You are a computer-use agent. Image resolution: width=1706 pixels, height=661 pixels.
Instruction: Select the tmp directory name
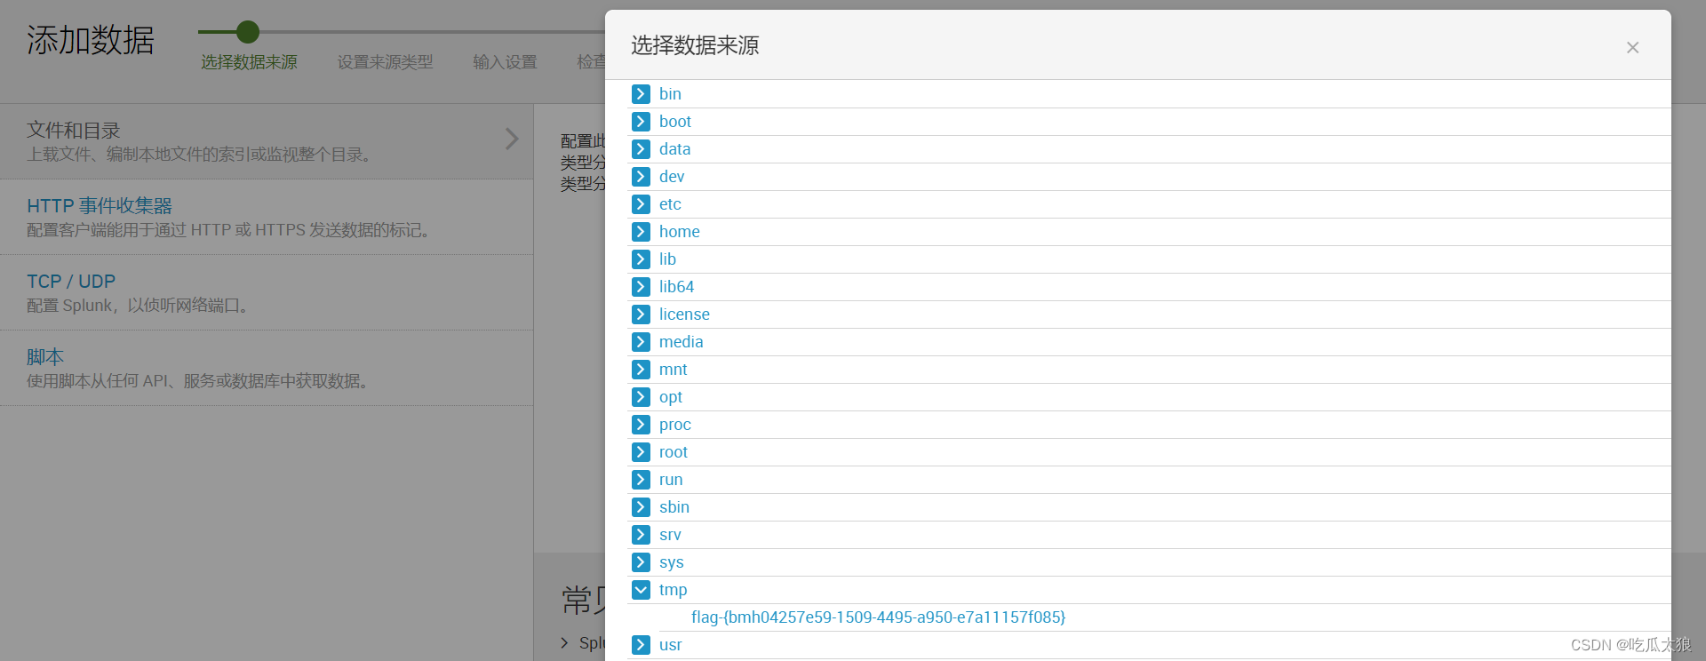674,590
